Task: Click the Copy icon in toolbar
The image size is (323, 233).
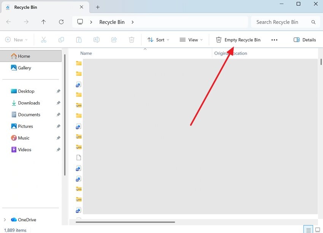Action: (x=61, y=40)
